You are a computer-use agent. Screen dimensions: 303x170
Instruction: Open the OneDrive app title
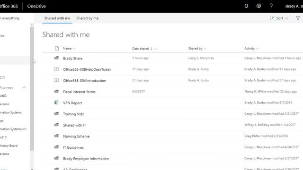click(x=36, y=6)
